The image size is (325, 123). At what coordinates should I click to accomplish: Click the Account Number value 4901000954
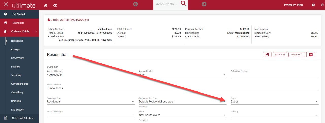tap(55, 75)
